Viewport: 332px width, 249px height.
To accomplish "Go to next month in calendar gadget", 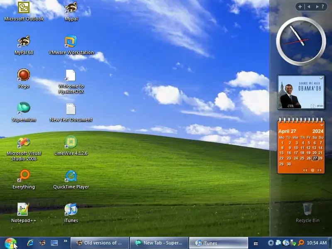I will pos(320,170).
